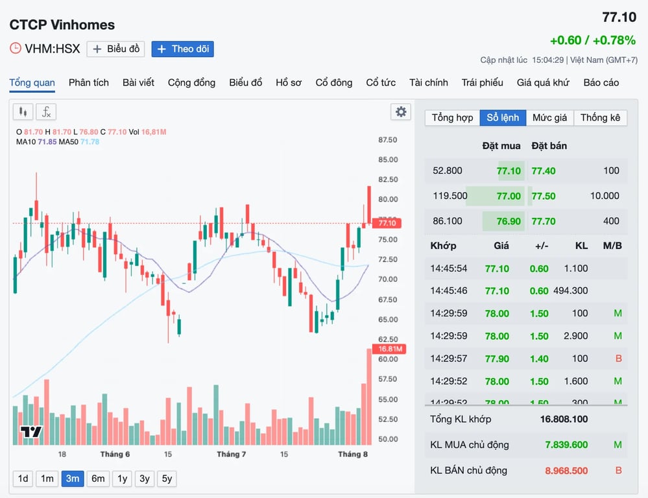Select the Sổ lệnh panel tab
Screen dimensions: 648x498
pyautogui.click(x=503, y=118)
